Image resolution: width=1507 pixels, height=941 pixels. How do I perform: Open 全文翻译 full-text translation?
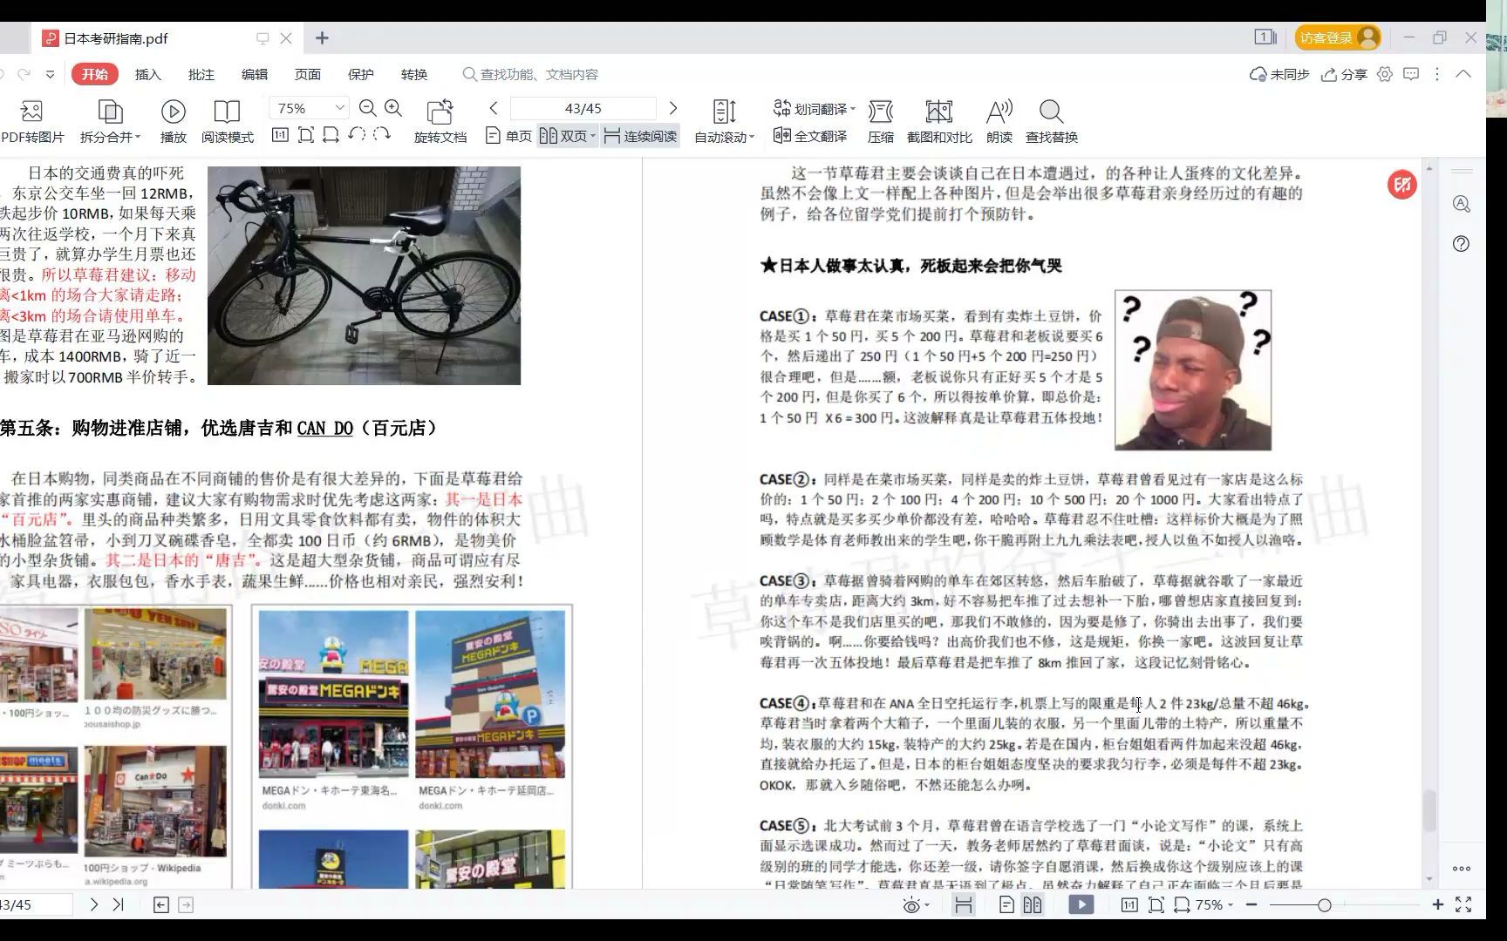(x=810, y=136)
